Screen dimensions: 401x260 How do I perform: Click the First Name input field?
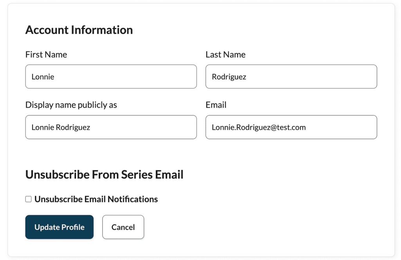pos(111,76)
